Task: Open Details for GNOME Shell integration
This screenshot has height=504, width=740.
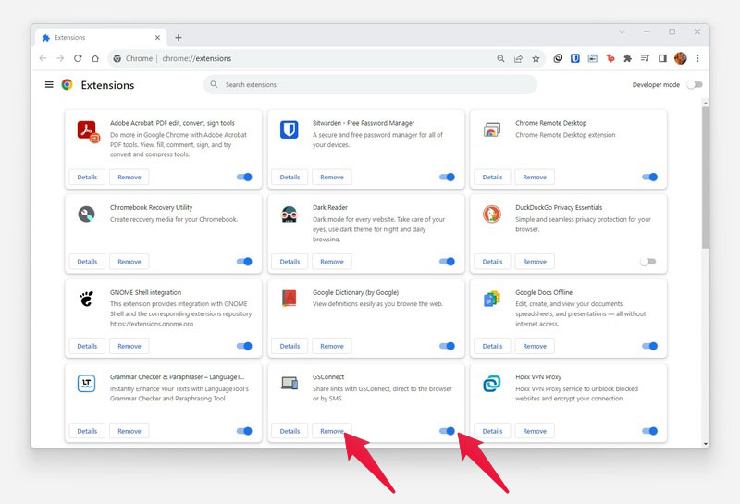Action: click(87, 346)
